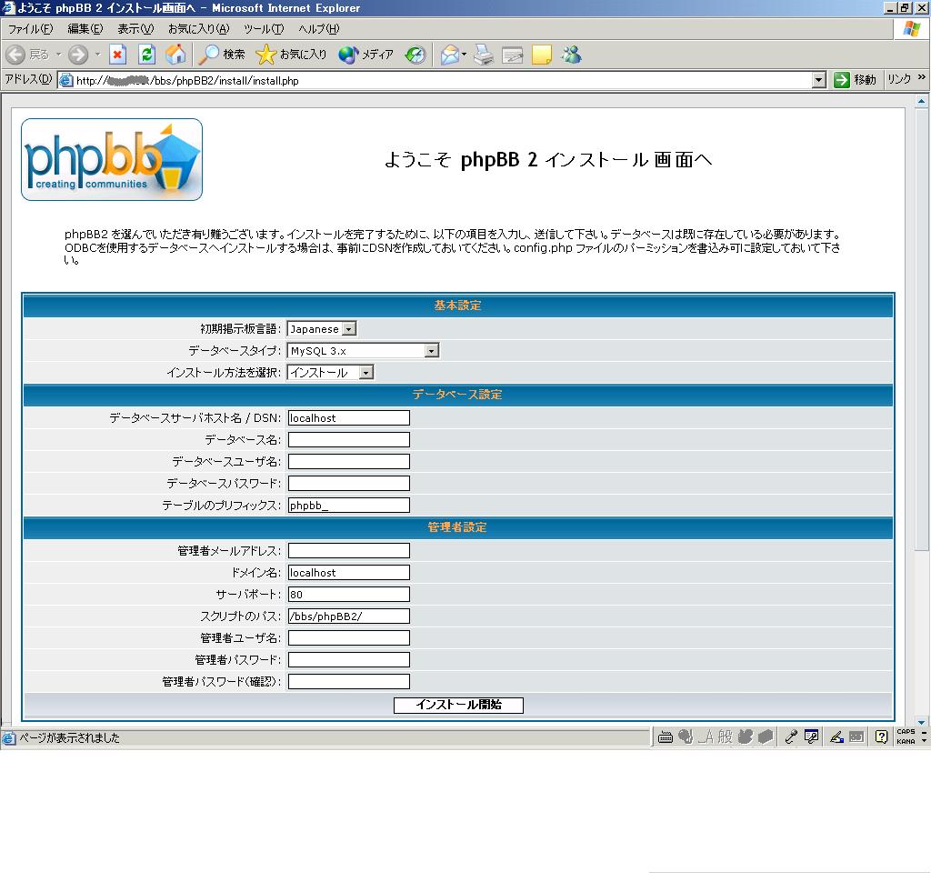Click the Links (リンク) toolbar label
Screen dimensions: 931x882
click(899, 79)
